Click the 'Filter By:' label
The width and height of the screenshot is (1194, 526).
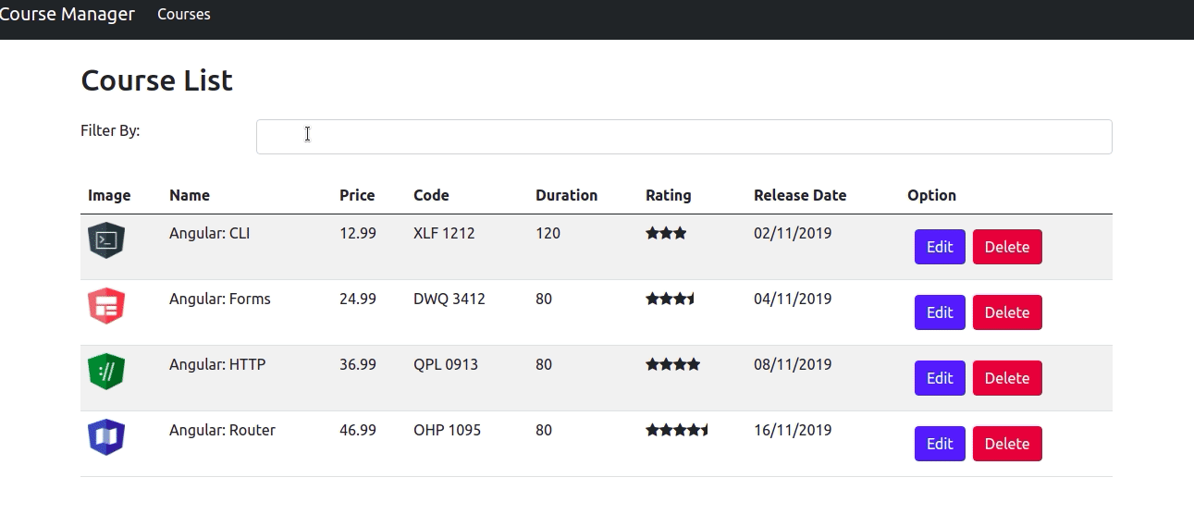coord(110,130)
